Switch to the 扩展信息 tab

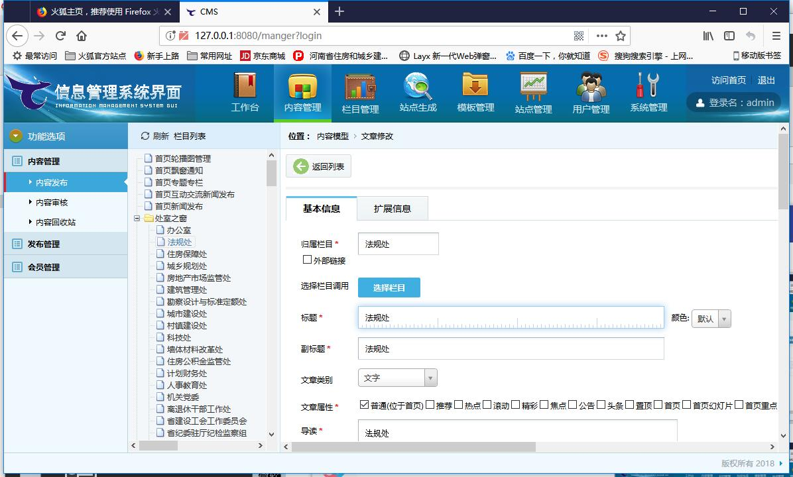pos(392,209)
